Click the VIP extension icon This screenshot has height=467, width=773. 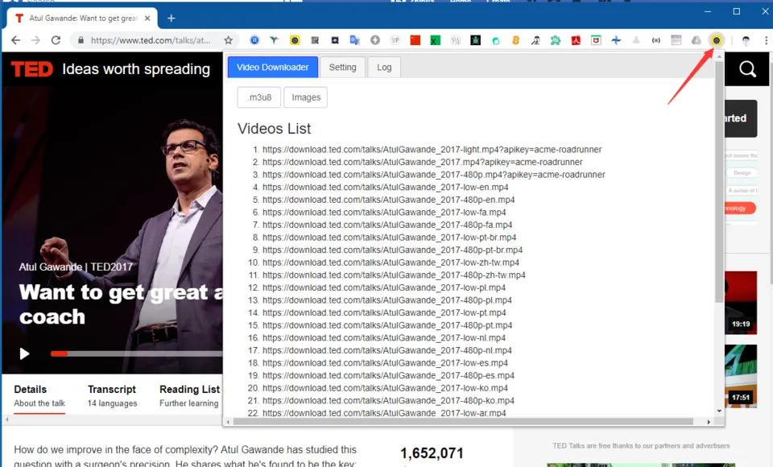(395, 40)
